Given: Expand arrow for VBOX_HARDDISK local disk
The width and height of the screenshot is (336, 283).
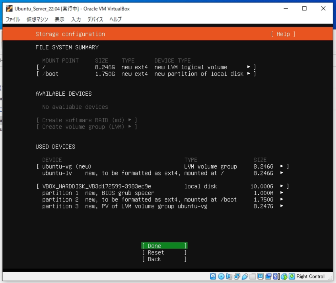Looking at the screenshot, I should 282,186.
